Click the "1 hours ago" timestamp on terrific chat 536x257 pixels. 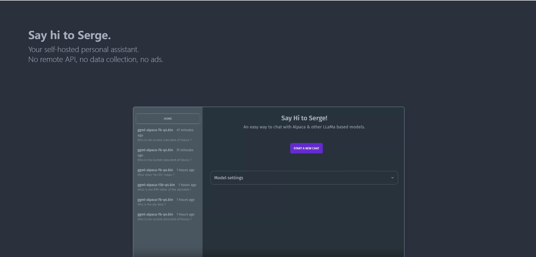click(186, 170)
